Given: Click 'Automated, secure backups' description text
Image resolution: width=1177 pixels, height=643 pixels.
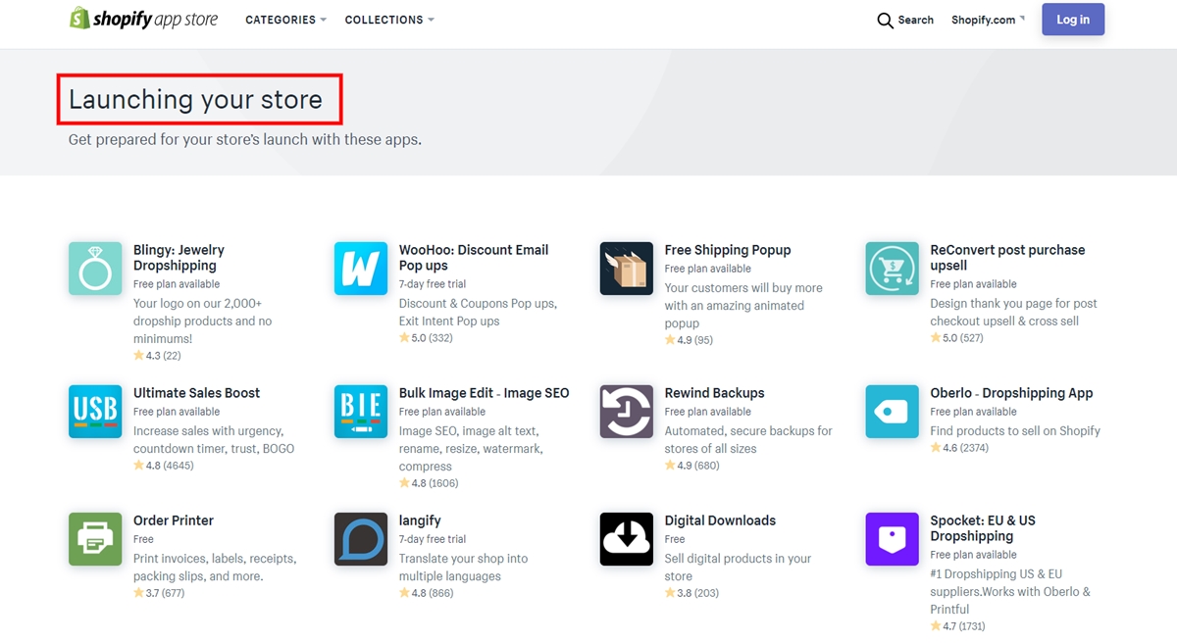Looking at the screenshot, I should coord(748,440).
